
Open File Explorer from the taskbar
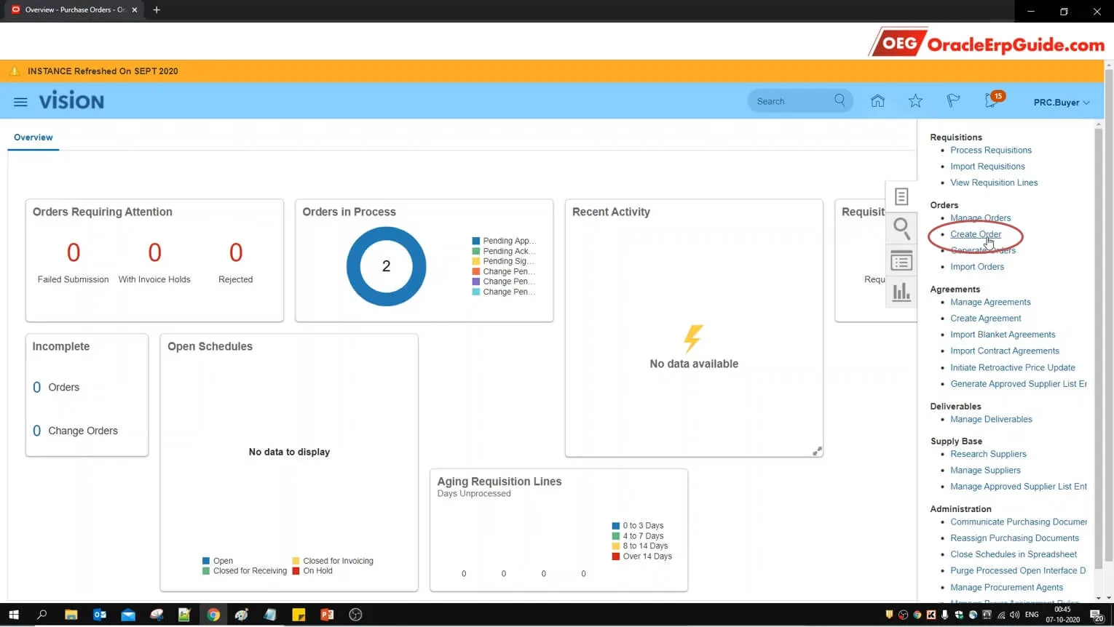click(71, 615)
